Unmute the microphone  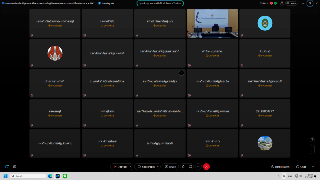coord(120,166)
